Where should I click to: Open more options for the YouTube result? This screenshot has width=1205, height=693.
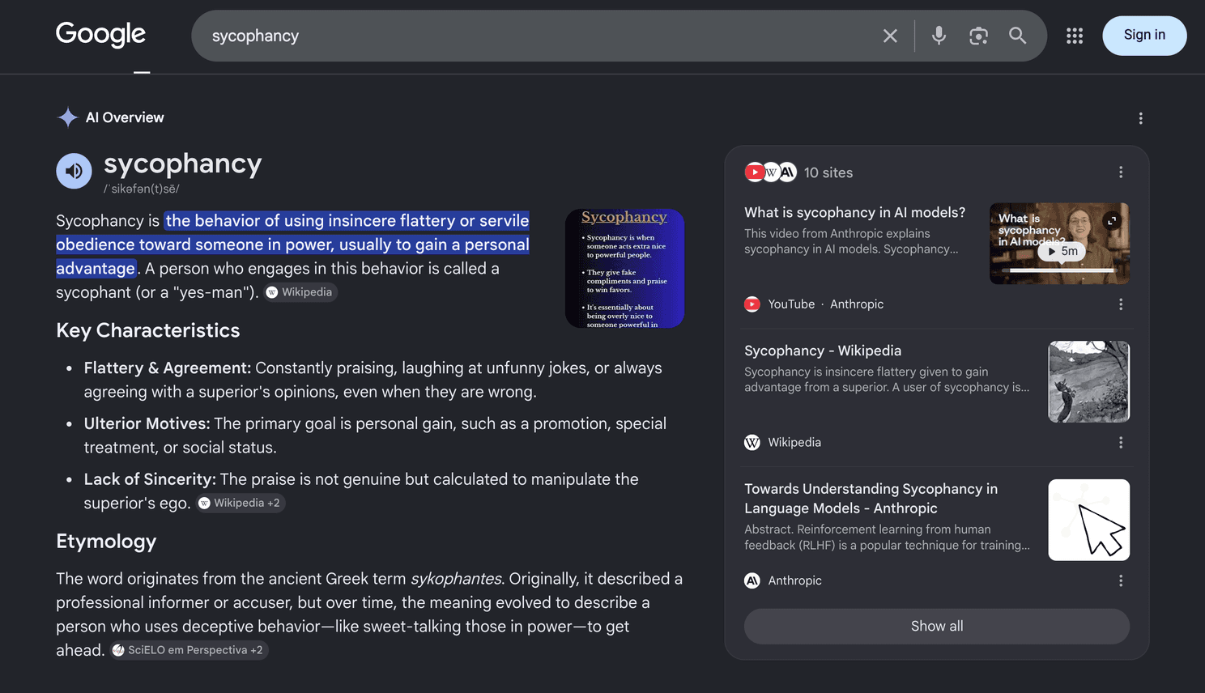pos(1121,304)
